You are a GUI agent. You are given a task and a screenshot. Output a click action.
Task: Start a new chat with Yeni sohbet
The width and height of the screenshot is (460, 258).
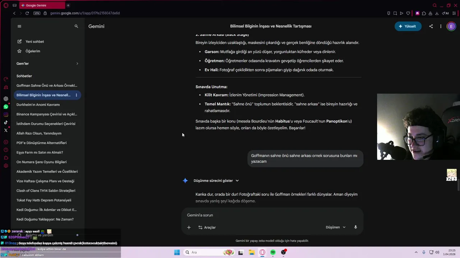31,42
